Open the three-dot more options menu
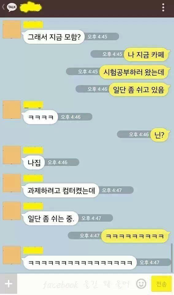The image size is (174, 295). coord(163,7)
